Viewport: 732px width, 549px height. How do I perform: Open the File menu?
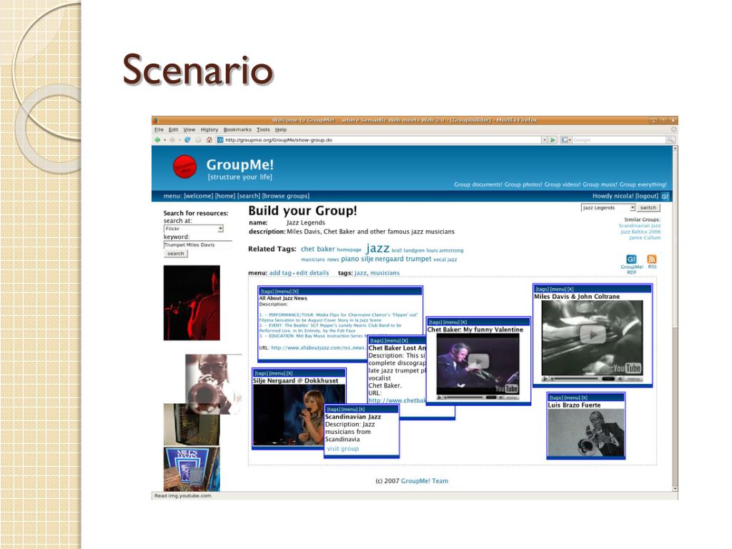159,130
